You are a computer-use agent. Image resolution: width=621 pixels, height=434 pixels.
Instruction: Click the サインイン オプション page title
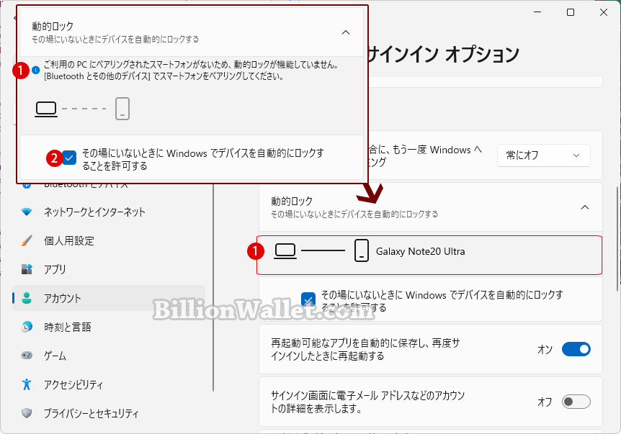[x=443, y=54]
